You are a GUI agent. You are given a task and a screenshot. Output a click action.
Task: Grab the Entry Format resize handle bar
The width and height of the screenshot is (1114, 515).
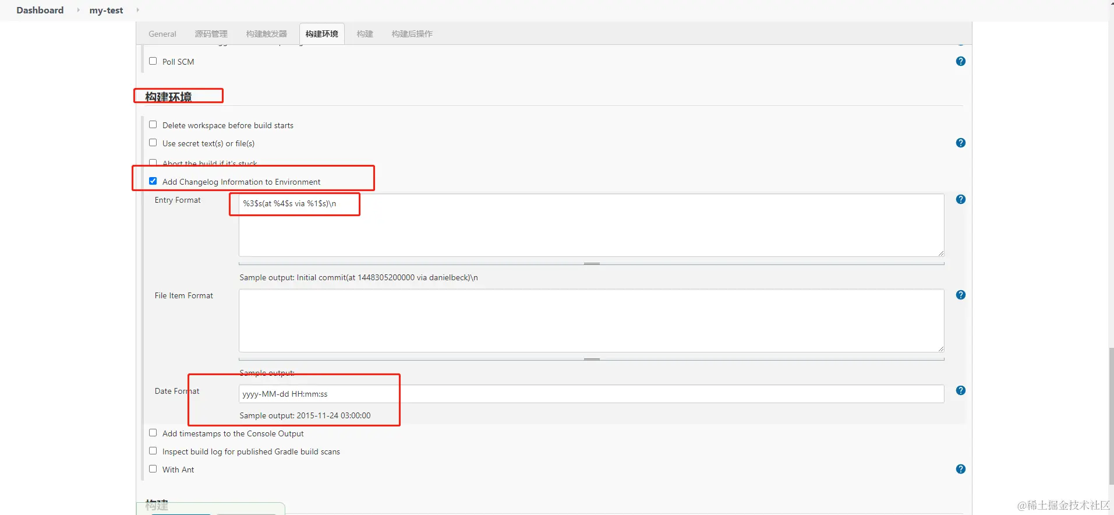591,263
